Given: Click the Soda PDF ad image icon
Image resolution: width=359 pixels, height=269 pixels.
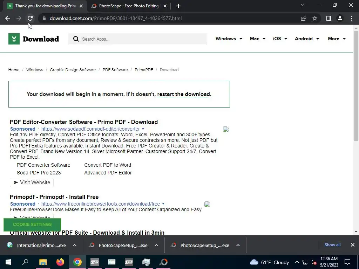Looking at the screenshot, I should [x=226, y=129].
